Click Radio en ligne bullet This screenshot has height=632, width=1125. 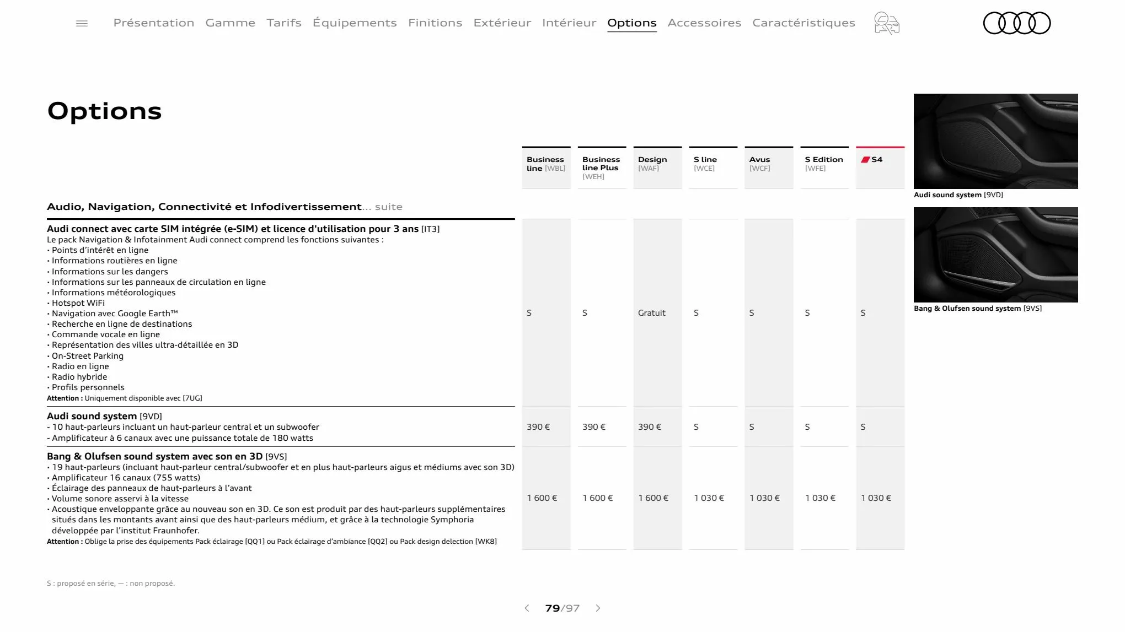(x=78, y=366)
